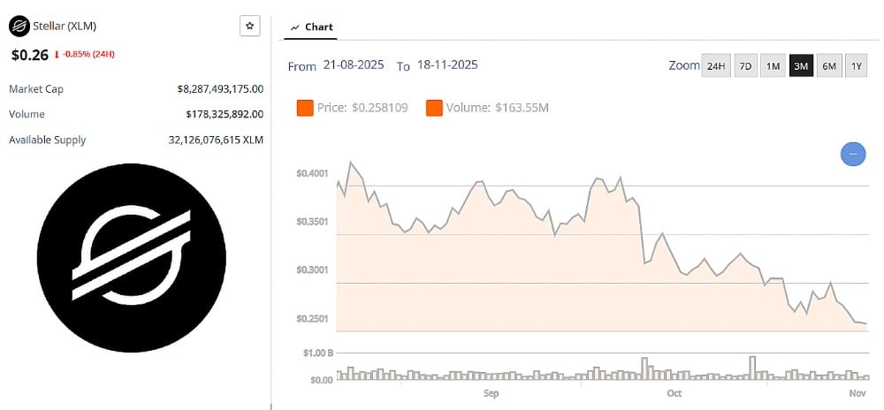
Task: Toggle the Volume series legend swatch
Action: [x=435, y=108]
